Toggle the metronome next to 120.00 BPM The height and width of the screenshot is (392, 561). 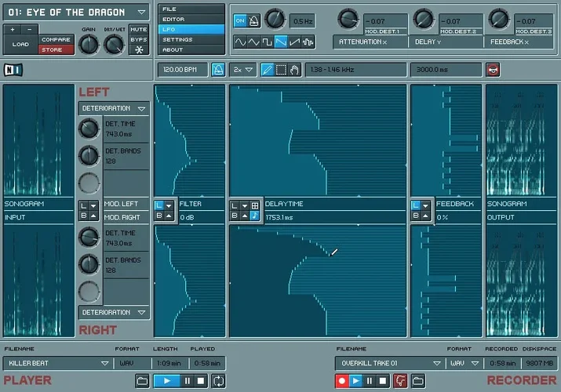(x=218, y=70)
